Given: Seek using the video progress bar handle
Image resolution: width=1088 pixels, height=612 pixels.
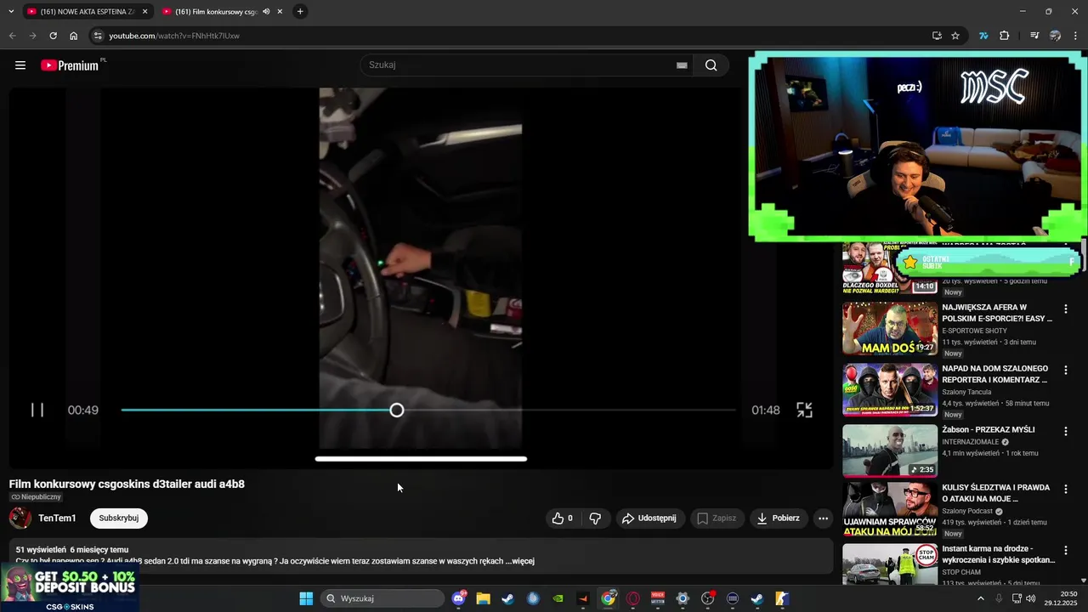Looking at the screenshot, I should point(397,411).
